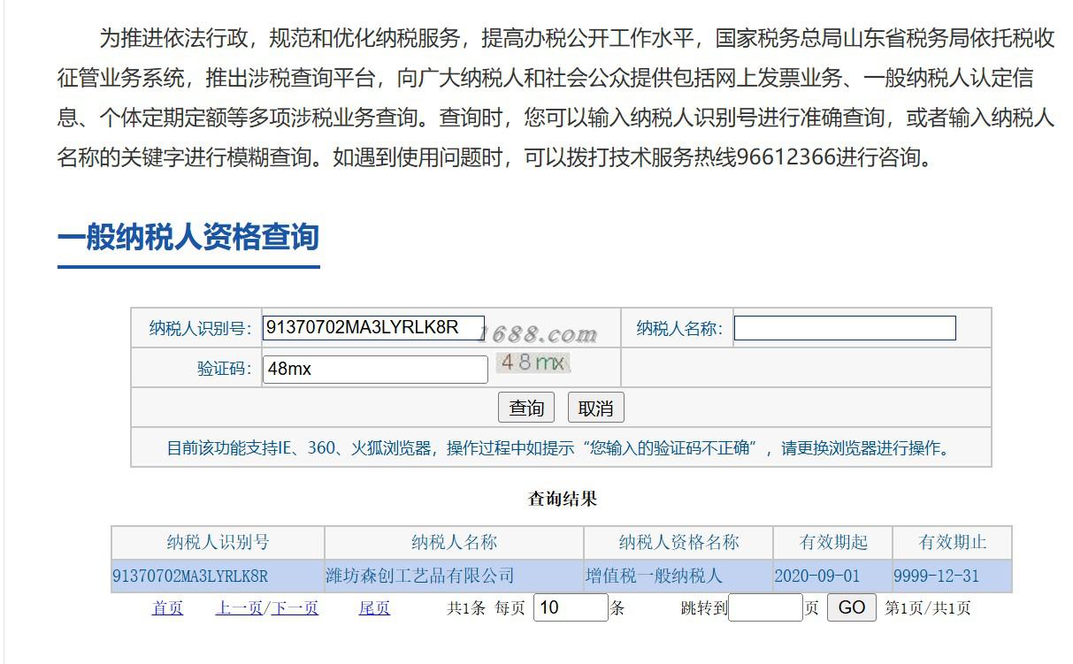This screenshot has width=1073, height=664.
Task: Go to 首页 in pagination
Action: [x=167, y=608]
